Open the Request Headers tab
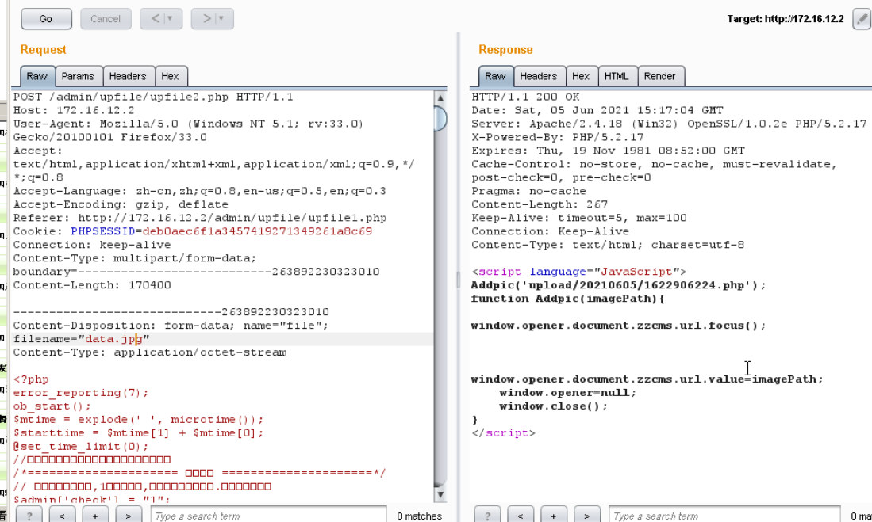Viewport: 872px width, 522px height. [x=128, y=76]
